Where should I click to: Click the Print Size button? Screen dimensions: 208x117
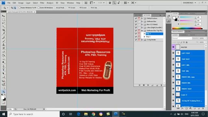(x=94, y=8)
